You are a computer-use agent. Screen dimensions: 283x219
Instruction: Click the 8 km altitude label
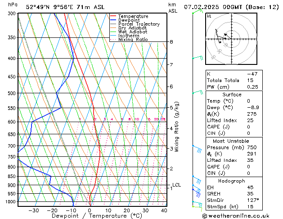(171, 42)
